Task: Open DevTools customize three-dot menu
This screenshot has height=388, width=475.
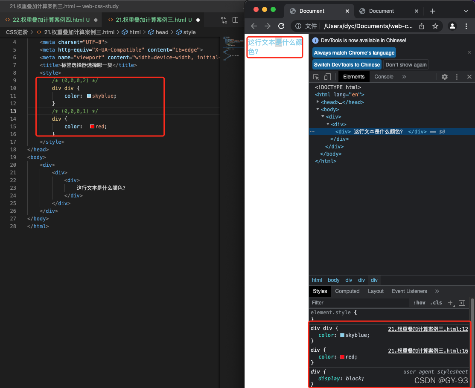Action: tap(457, 77)
